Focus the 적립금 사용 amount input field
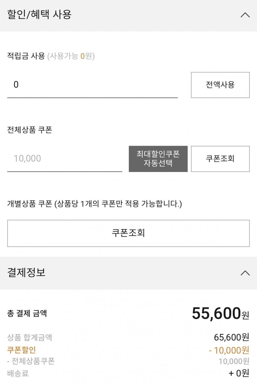The width and height of the screenshot is (257, 388). pos(92,85)
